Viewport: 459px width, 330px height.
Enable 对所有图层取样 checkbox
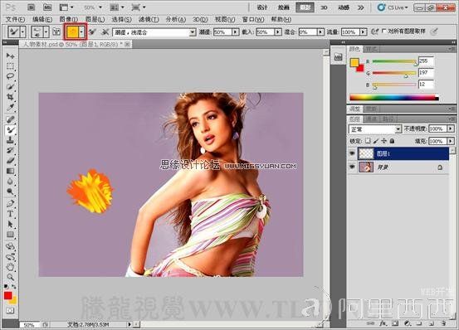pyautogui.click(x=384, y=31)
